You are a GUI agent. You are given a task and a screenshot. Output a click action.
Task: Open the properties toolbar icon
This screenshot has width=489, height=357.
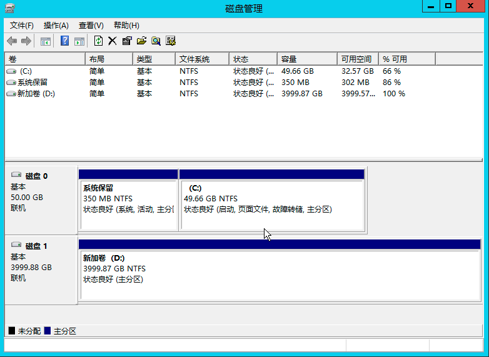click(x=127, y=41)
